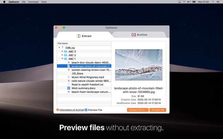This screenshot has width=223, height=139.
Task: Open Notification Center list icon
Action: 218,2
